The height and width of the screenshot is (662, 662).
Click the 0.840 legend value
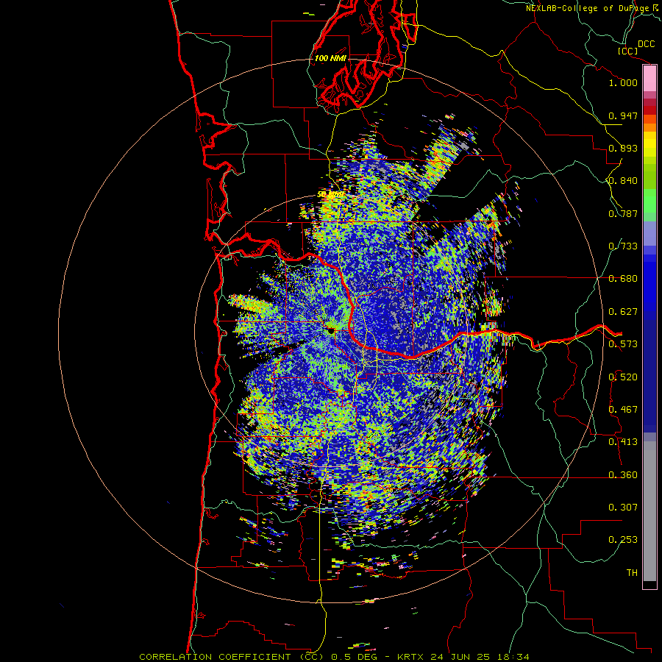pos(623,181)
